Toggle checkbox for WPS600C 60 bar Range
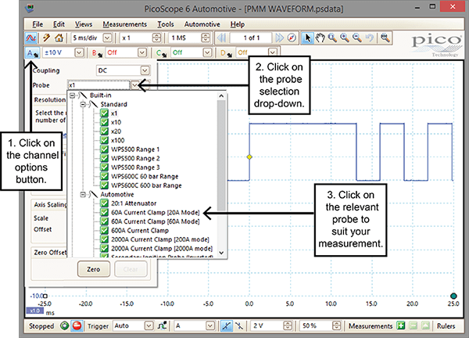This screenshot has width=469, height=338. tap(104, 176)
